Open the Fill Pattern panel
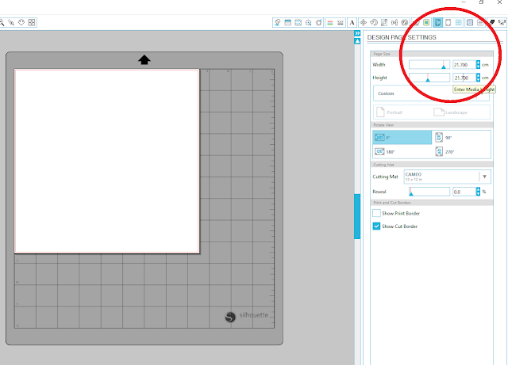Viewport: 508px width, 365px height. 298,22
